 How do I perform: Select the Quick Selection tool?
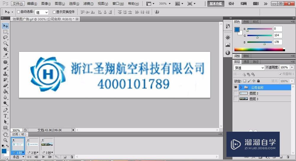click(5, 43)
